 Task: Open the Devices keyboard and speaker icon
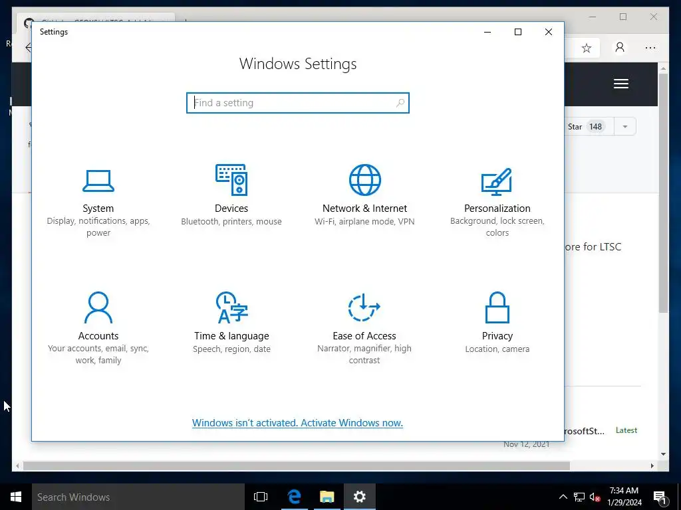(231, 179)
